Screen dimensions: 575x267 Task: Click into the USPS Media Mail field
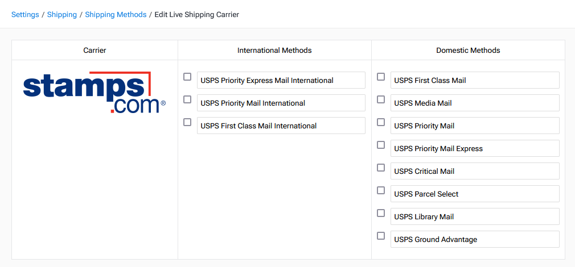pos(474,103)
